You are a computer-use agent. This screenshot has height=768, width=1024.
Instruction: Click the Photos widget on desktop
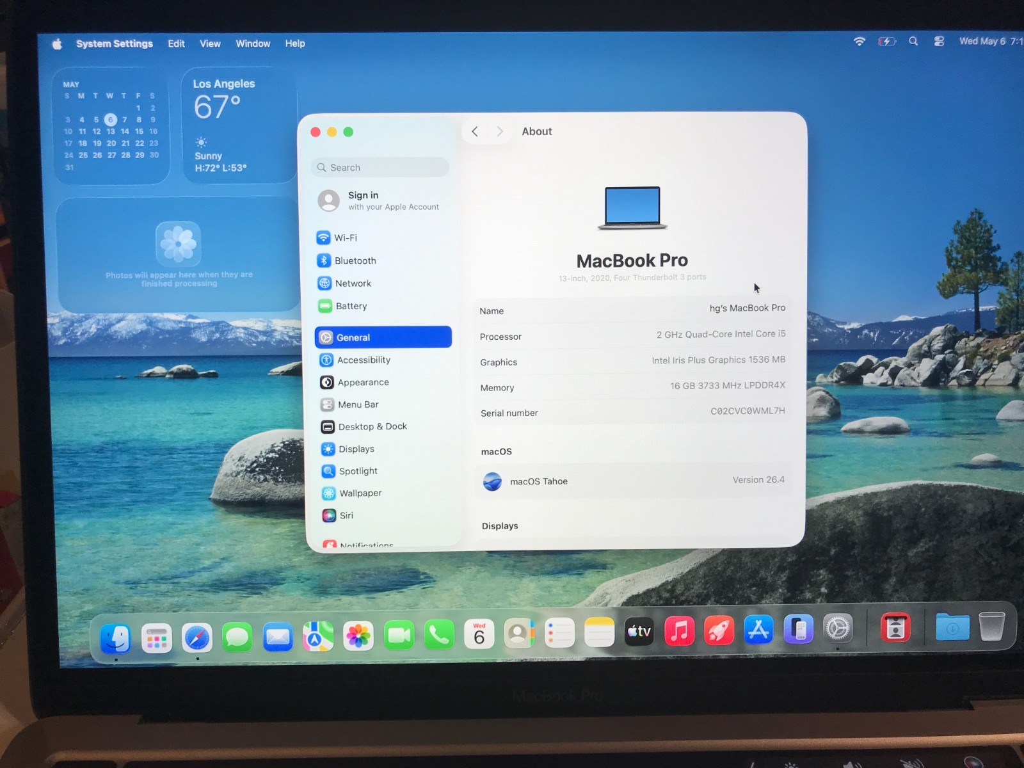[178, 255]
